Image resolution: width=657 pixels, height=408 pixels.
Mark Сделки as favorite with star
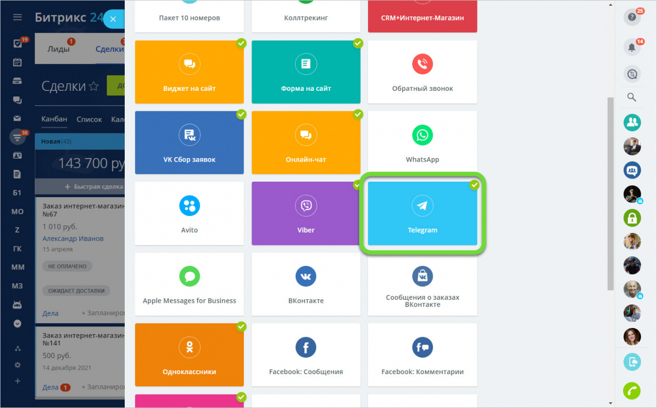(93, 86)
